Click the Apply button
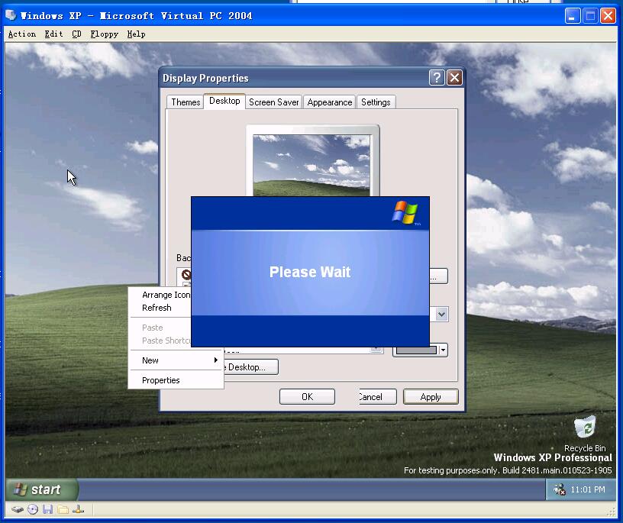 point(431,396)
